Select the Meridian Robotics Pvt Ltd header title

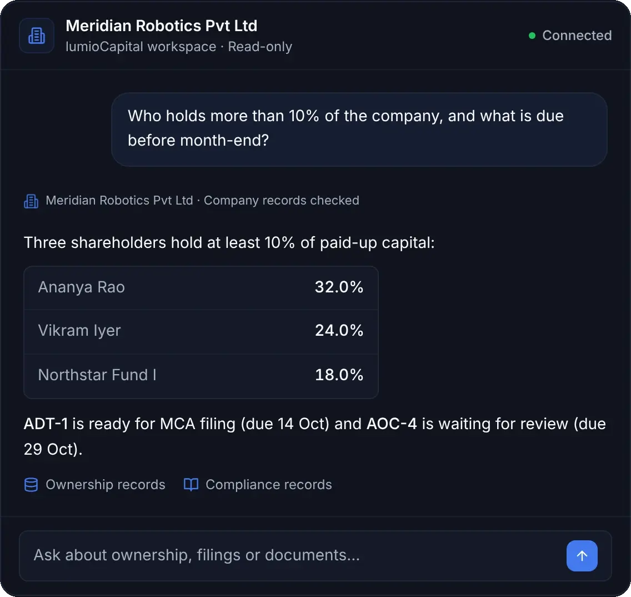tap(162, 26)
